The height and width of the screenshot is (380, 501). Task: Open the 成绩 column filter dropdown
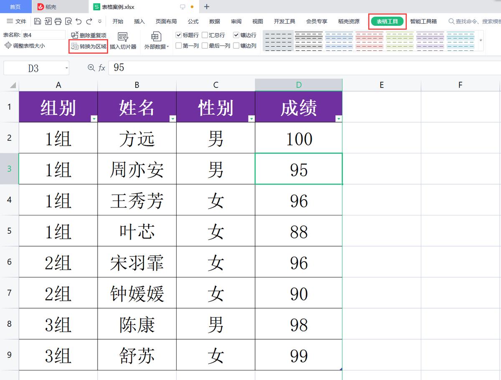click(x=338, y=119)
